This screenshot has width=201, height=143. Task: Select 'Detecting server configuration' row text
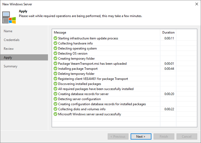coord(79,99)
